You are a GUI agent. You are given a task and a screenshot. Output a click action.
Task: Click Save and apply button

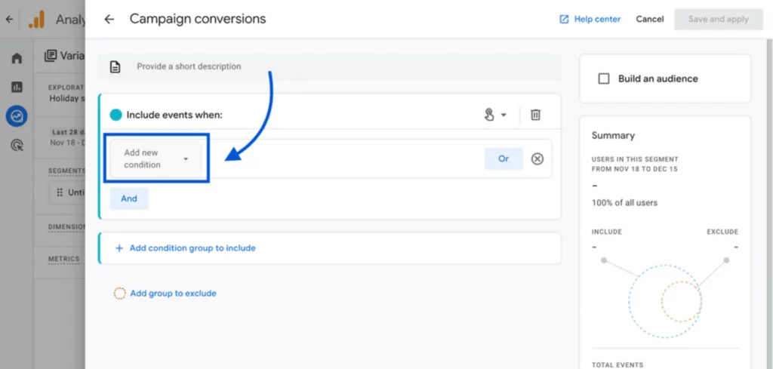pyautogui.click(x=718, y=19)
